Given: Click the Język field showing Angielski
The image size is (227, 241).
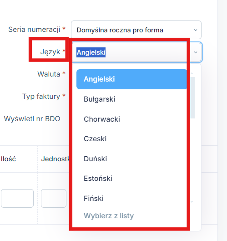Looking at the screenshot, I should tap(137, 52).
